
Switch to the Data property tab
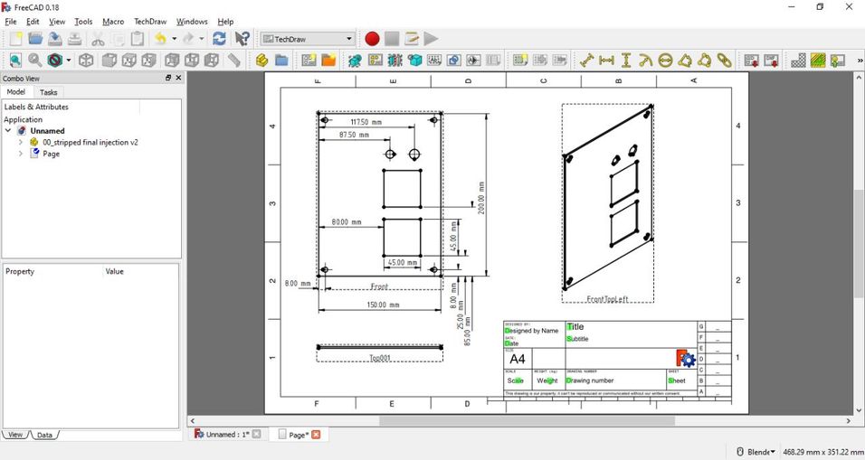(44, 435)
